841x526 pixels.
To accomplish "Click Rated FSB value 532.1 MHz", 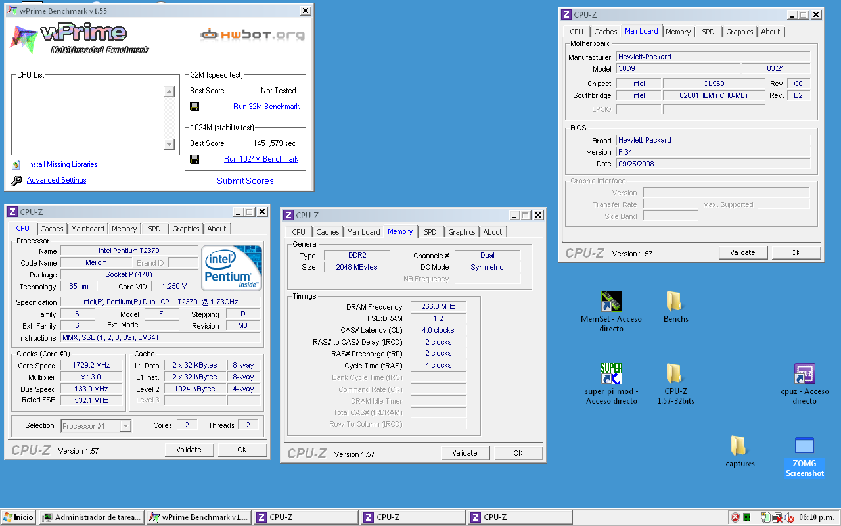I will click(x=91, y=400).
